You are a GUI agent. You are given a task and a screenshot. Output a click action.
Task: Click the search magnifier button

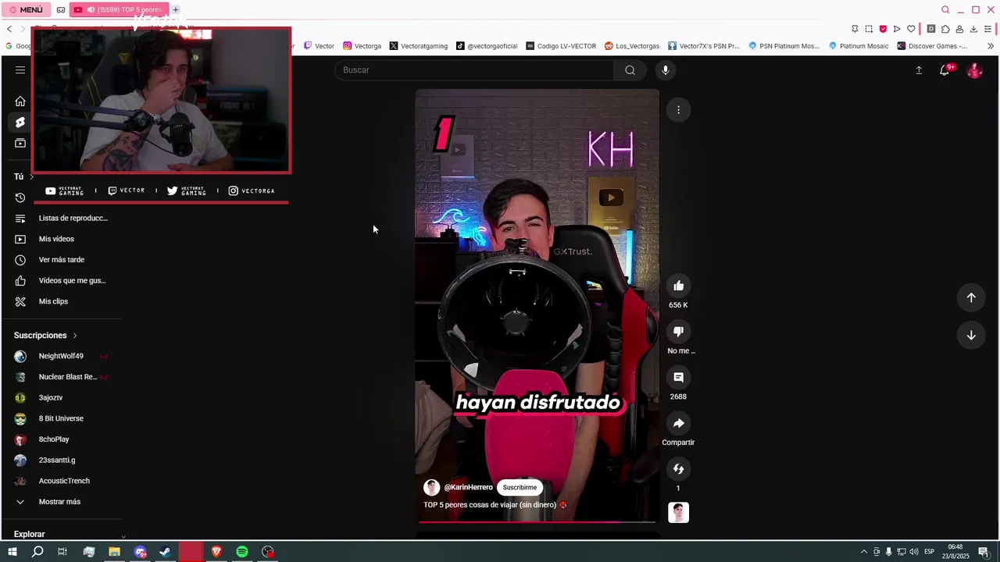pyautogui.click(x=630, y=70)
